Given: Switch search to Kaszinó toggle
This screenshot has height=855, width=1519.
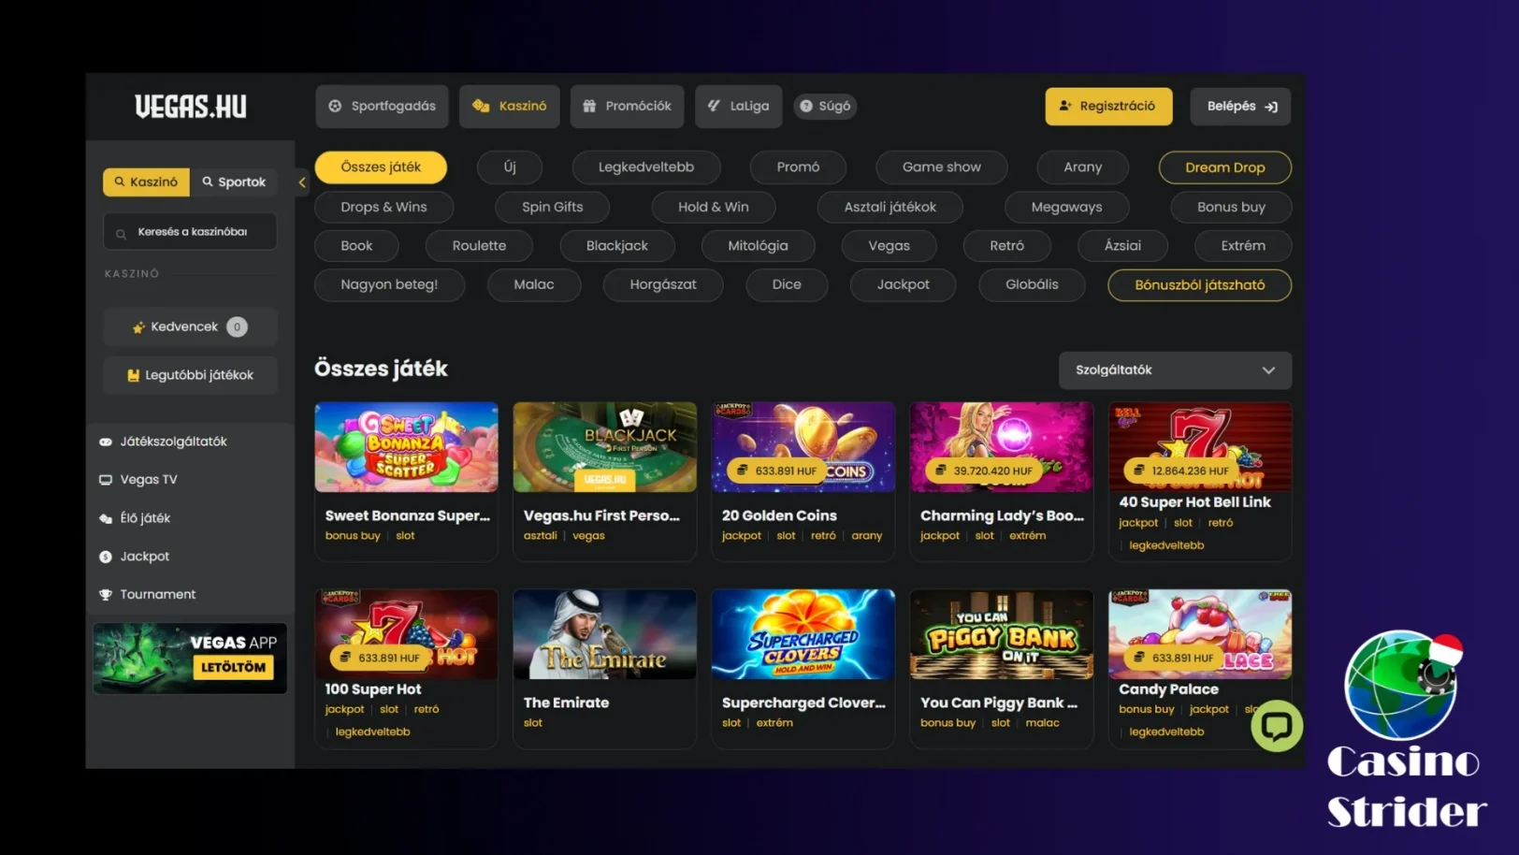Looking at the screenshot, I should point(146,181).
